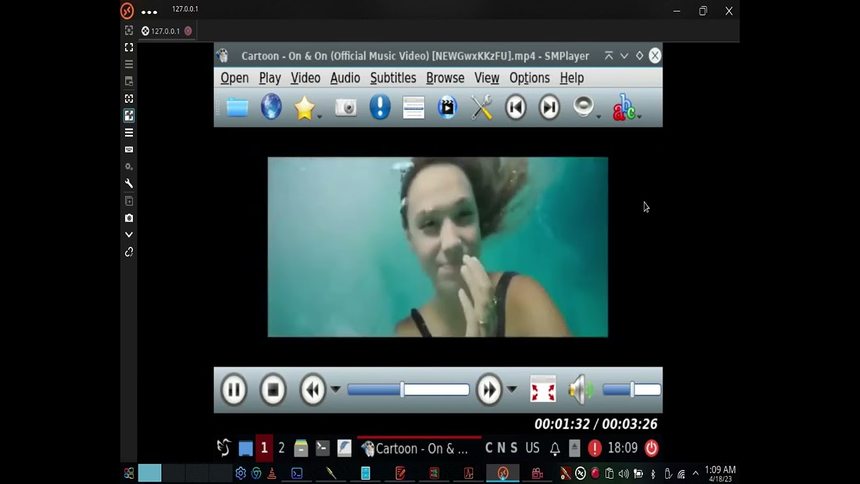This screenshot has width=860, height=484.
Task: Click the video display area
Action: tap(437, 247)
